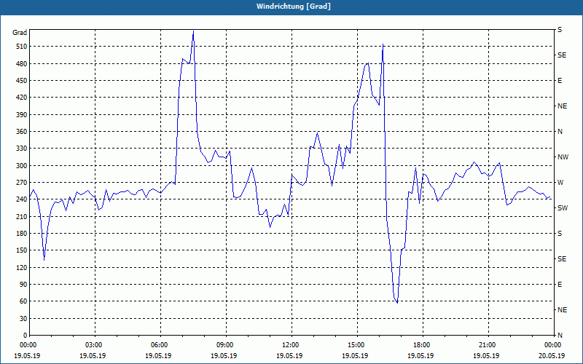The width and height of the screenshot is (583, 364).
Task: Select the 480 y-axis value
Action: coord(22,64)
